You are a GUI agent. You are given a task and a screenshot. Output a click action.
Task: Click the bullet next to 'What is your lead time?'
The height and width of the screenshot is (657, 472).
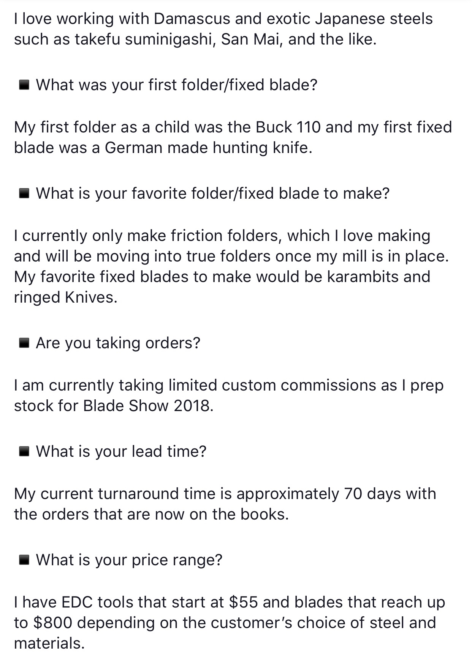coord(24,452)
